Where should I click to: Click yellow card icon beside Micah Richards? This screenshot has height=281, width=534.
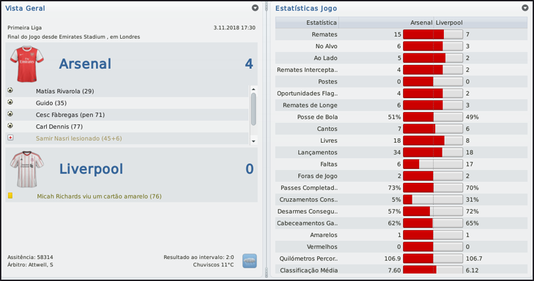tap(10, 196)
